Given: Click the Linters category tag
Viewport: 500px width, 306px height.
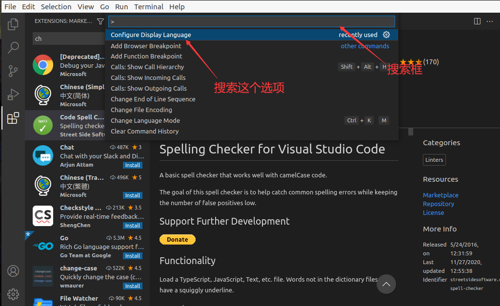Looking at the screenshot, I should pyautogui.click(x=434, y=160).
